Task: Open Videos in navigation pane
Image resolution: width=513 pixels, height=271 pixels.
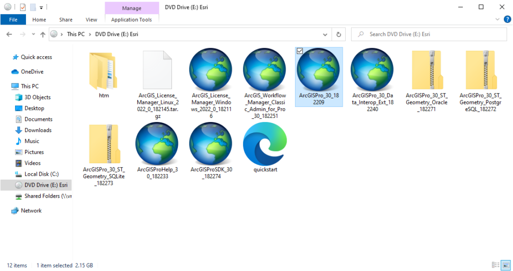Action: [x=33, y=163]
